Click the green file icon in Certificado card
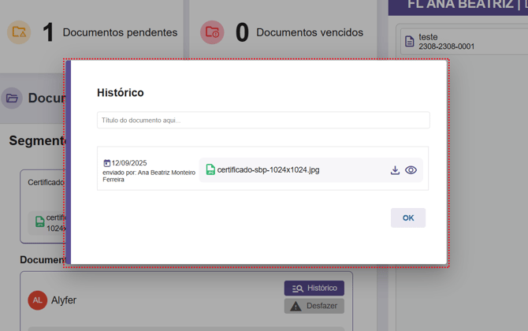528x331 pixels. [39, 222]
